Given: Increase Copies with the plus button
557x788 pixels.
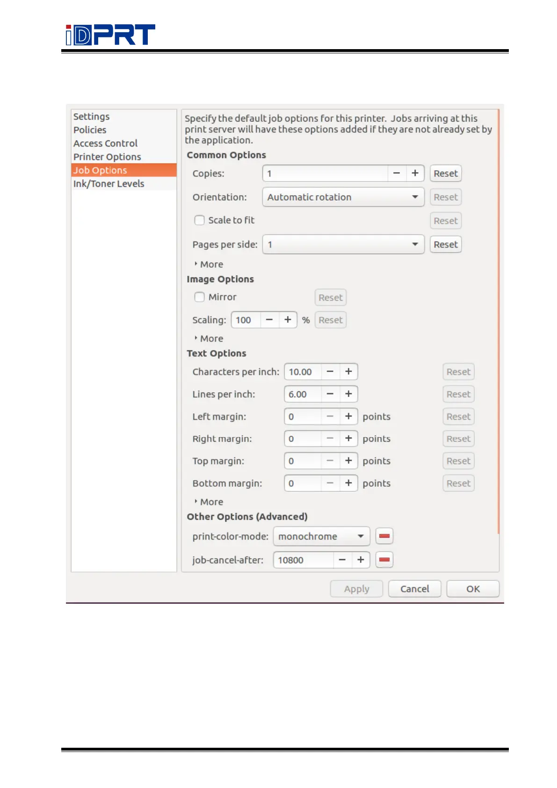Looking at the screenshot, I should pyautogui.click(x=415, y=173).
